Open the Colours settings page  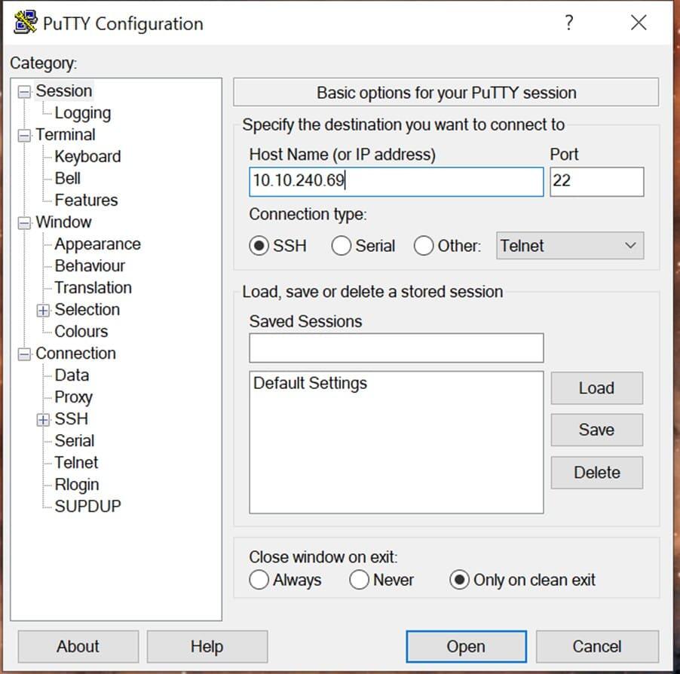click(x=81, y=331)
